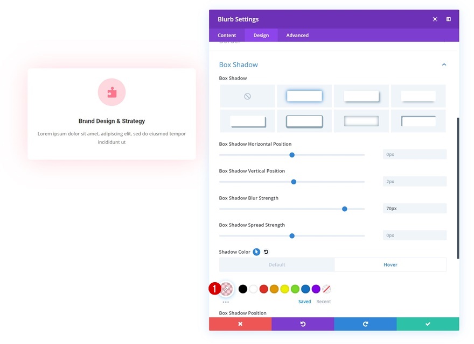Image resolution: width=474 pixels, height=344 pixels.
Task: Click the snap-to-sidebar layout icon
Action: click(x=449, y=19)
